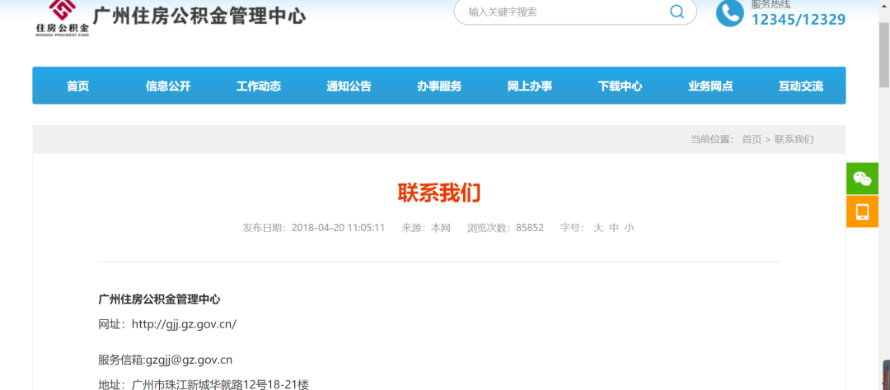Open 通知公告 in the nav bar
Screen dimensions: 890x390
click(349, 86)
